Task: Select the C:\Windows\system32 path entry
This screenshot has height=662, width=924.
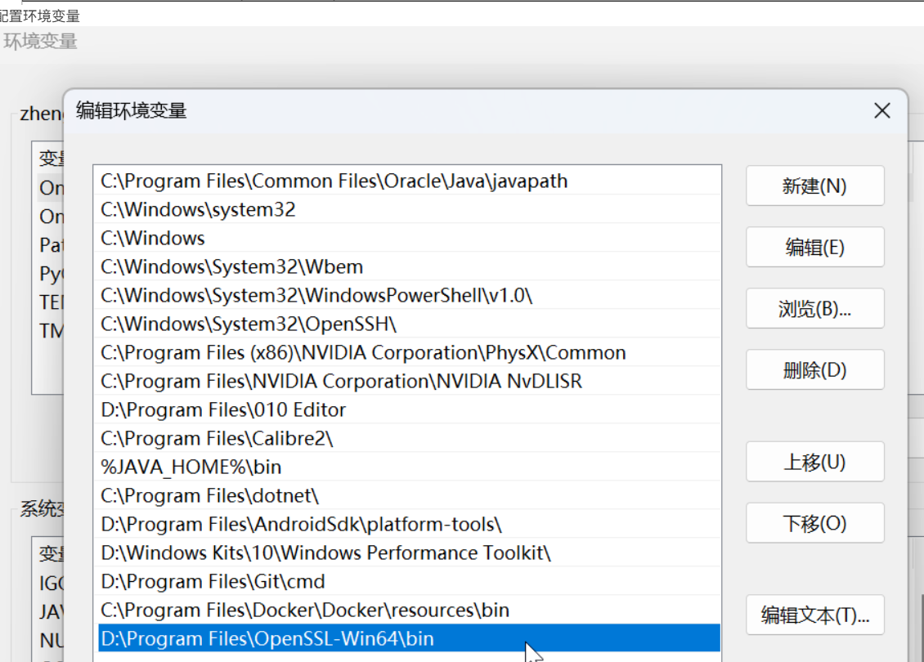Action: pyautogui.click(x=198, y=209)
